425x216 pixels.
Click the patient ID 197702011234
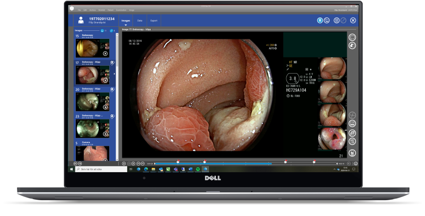(101, 18)
